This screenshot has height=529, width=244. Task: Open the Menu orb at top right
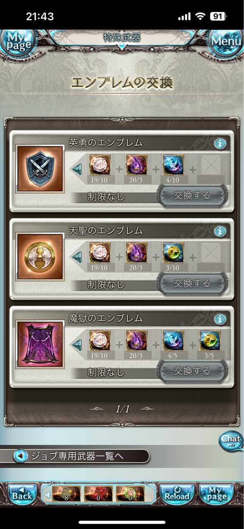click(227, 42)
